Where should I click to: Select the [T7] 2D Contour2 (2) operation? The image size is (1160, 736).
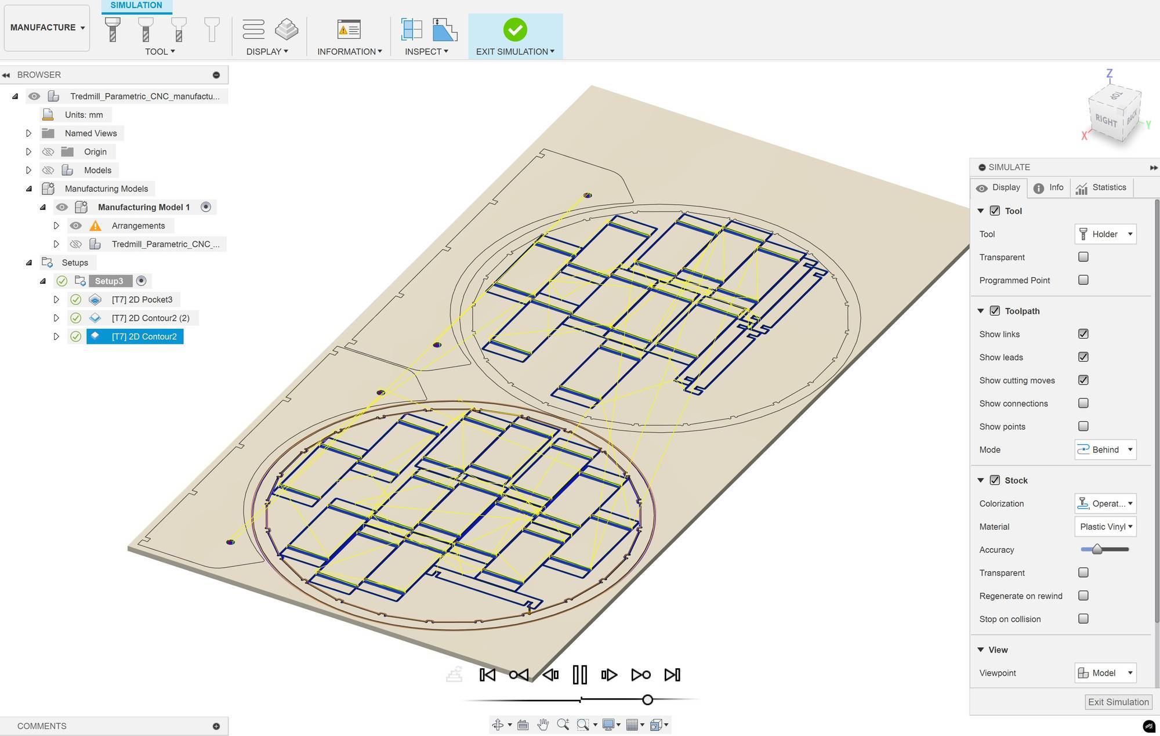pyautogui.click(x=150, y=318)
